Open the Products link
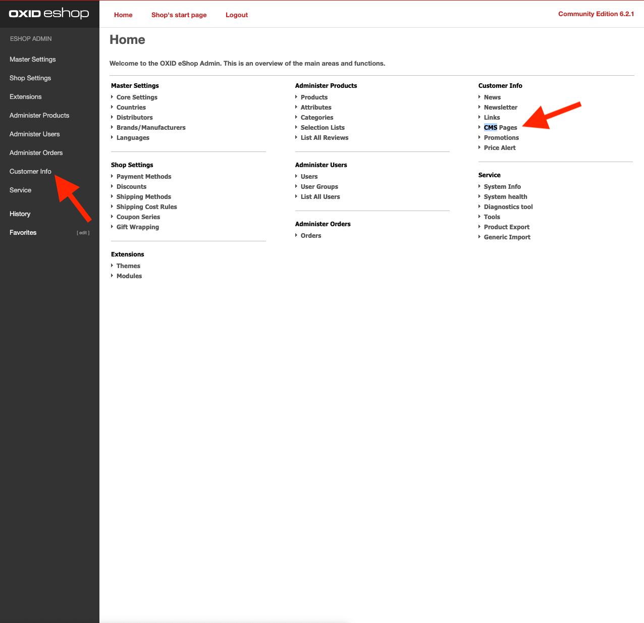The width and height of the screenshot is (644, 623). [314, 97]
